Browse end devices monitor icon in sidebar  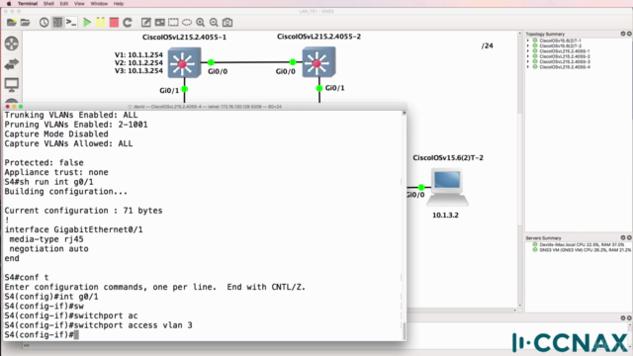(12, 84)
